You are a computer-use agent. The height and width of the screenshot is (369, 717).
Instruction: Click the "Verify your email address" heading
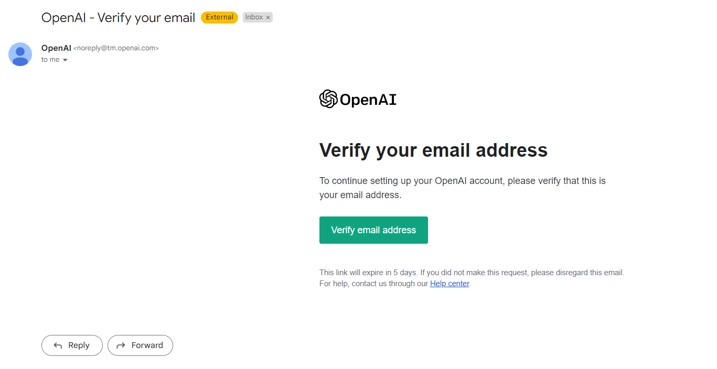433,150
